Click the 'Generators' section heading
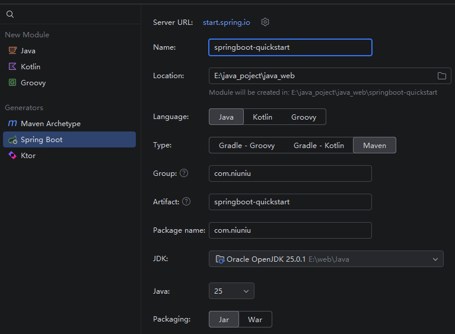The image size is (455, 334). coord(24,107)
